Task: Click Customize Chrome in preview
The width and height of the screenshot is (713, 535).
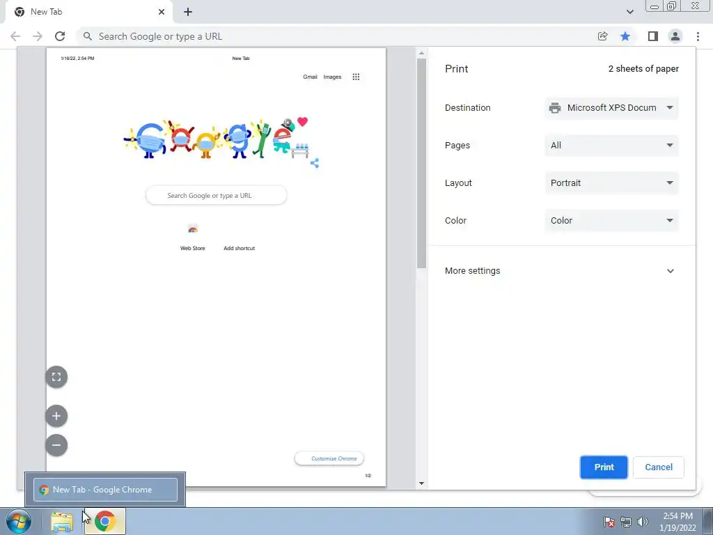Action: (329, 458)
